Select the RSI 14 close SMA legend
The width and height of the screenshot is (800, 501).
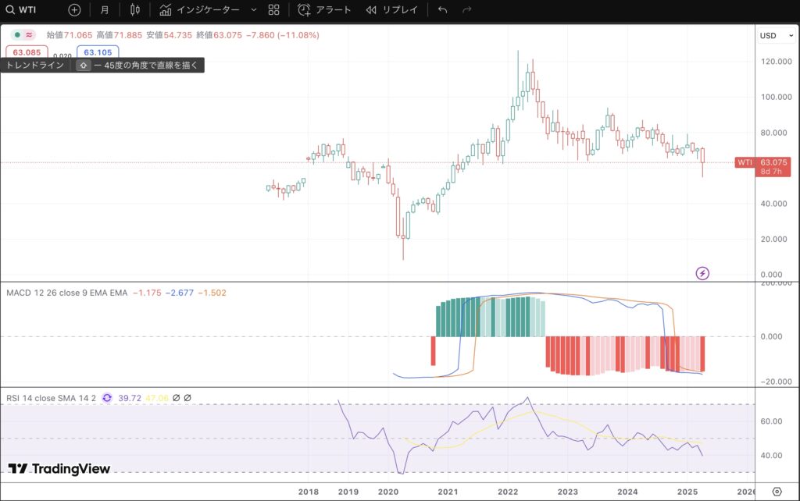click(51, 398)
